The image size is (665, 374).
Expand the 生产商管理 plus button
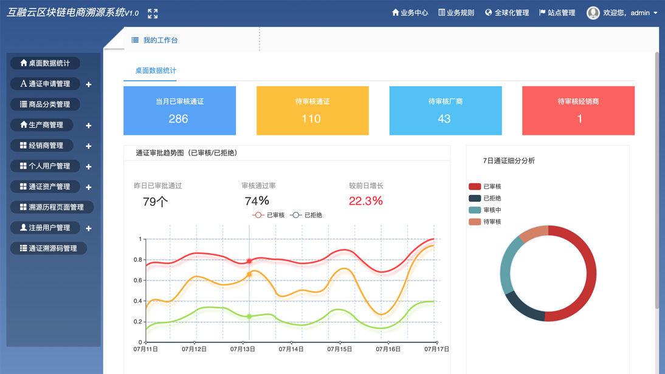(x=89, y=126)
